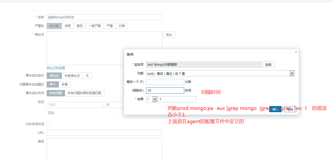The image size is (332, 162).
Task: Select 多重 problem event generation mode
Action: click(64, 84)
